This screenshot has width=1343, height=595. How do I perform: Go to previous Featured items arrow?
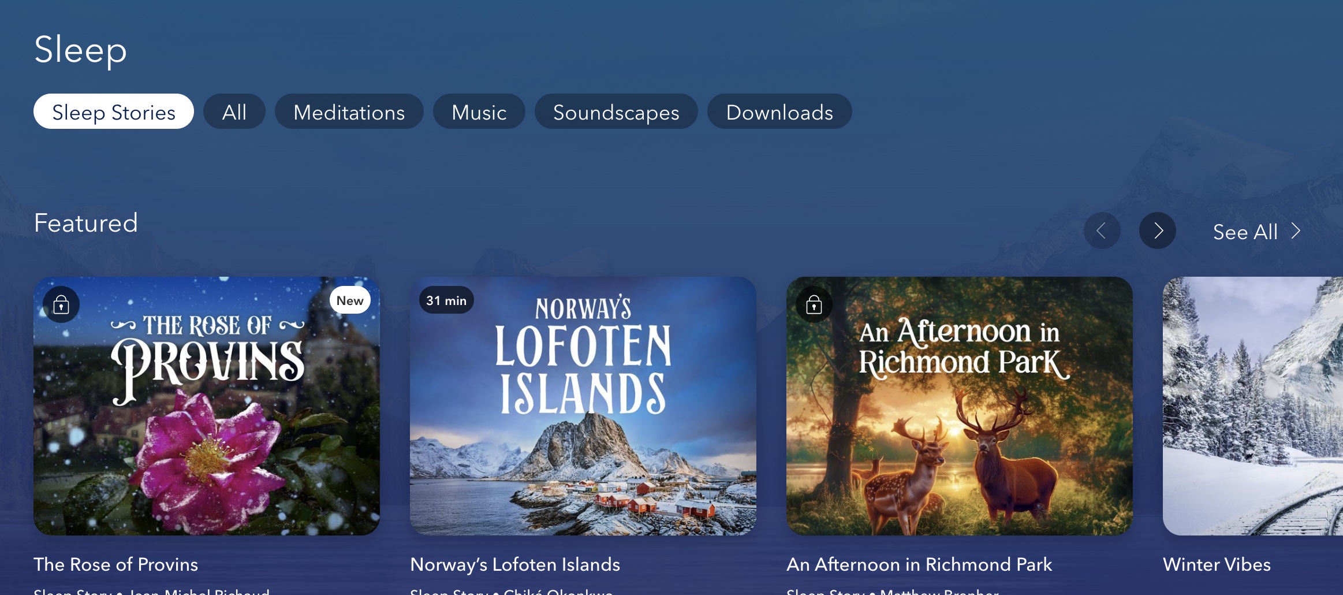1102,230
